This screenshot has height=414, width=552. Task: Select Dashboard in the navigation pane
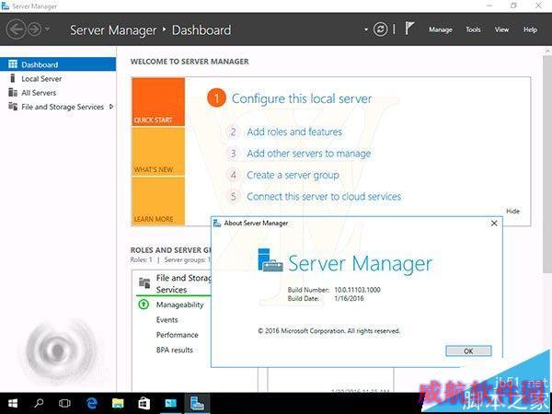pos(58,64)
